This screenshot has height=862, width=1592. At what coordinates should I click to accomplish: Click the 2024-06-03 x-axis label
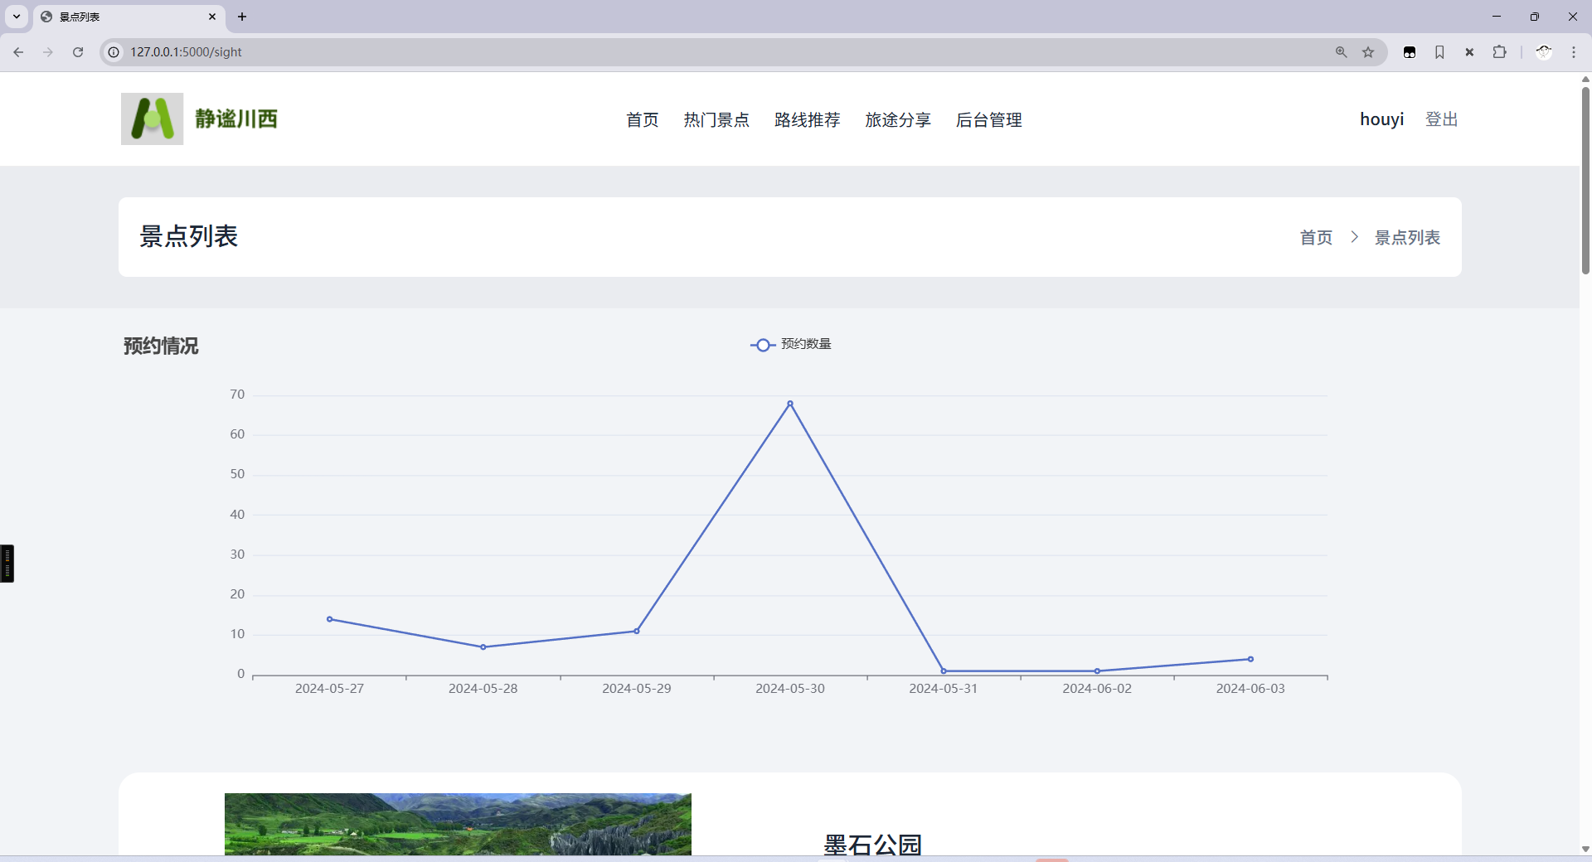pos(1250,689)
